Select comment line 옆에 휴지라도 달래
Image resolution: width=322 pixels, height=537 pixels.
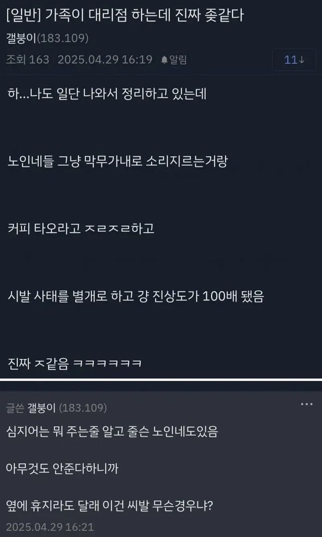110,505
